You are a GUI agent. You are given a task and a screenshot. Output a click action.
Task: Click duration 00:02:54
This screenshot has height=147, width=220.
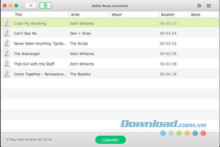pyautogui.click(x=168, y=33)
